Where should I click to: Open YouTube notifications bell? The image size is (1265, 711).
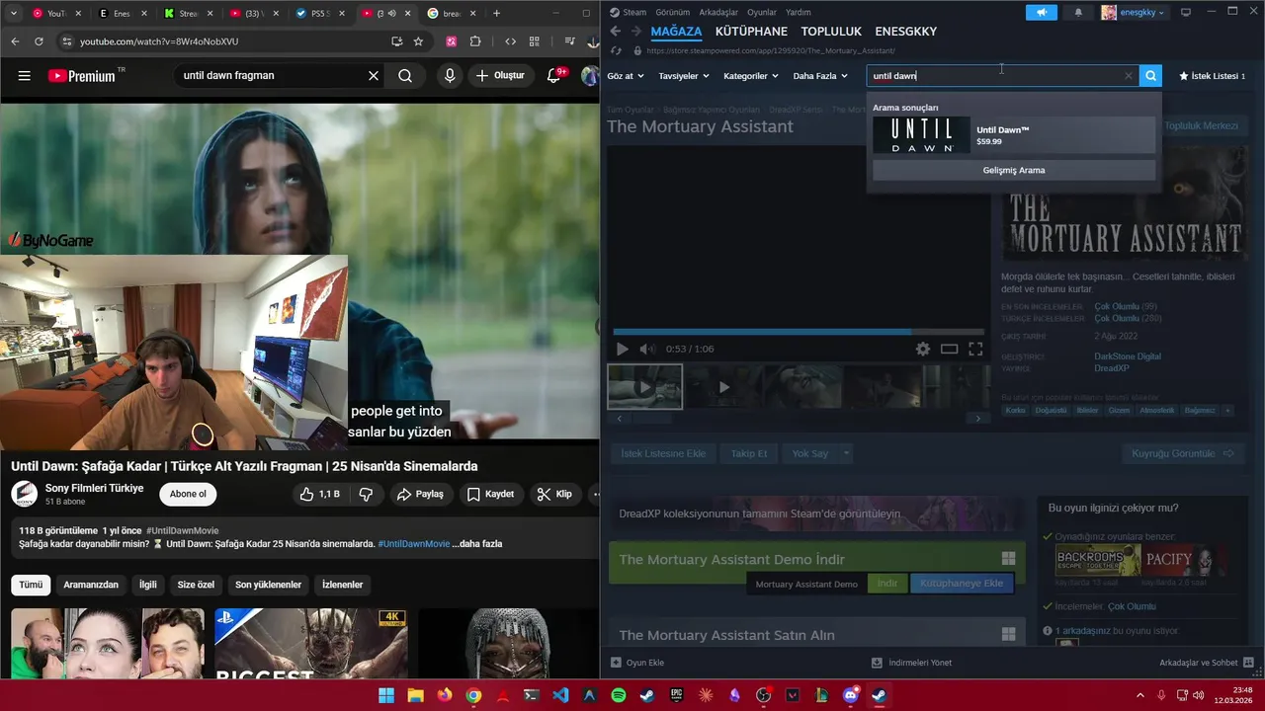[x=554, y=76]
